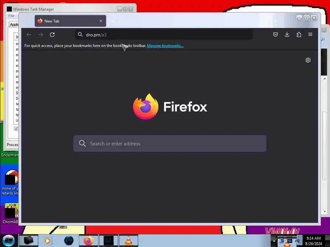This screenshot has height=247, width=330.
Task: Toggle the checkbox at the bottom of Task Manager
Action: click(x=16, y=129)
